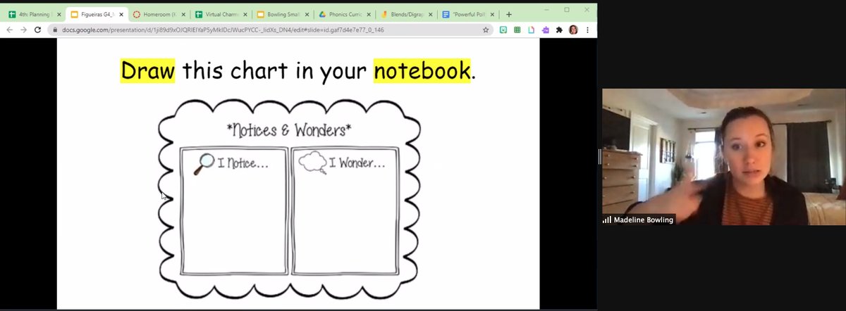Close the Virtual Charme tab
846x311 pixels.
(244, 14)
